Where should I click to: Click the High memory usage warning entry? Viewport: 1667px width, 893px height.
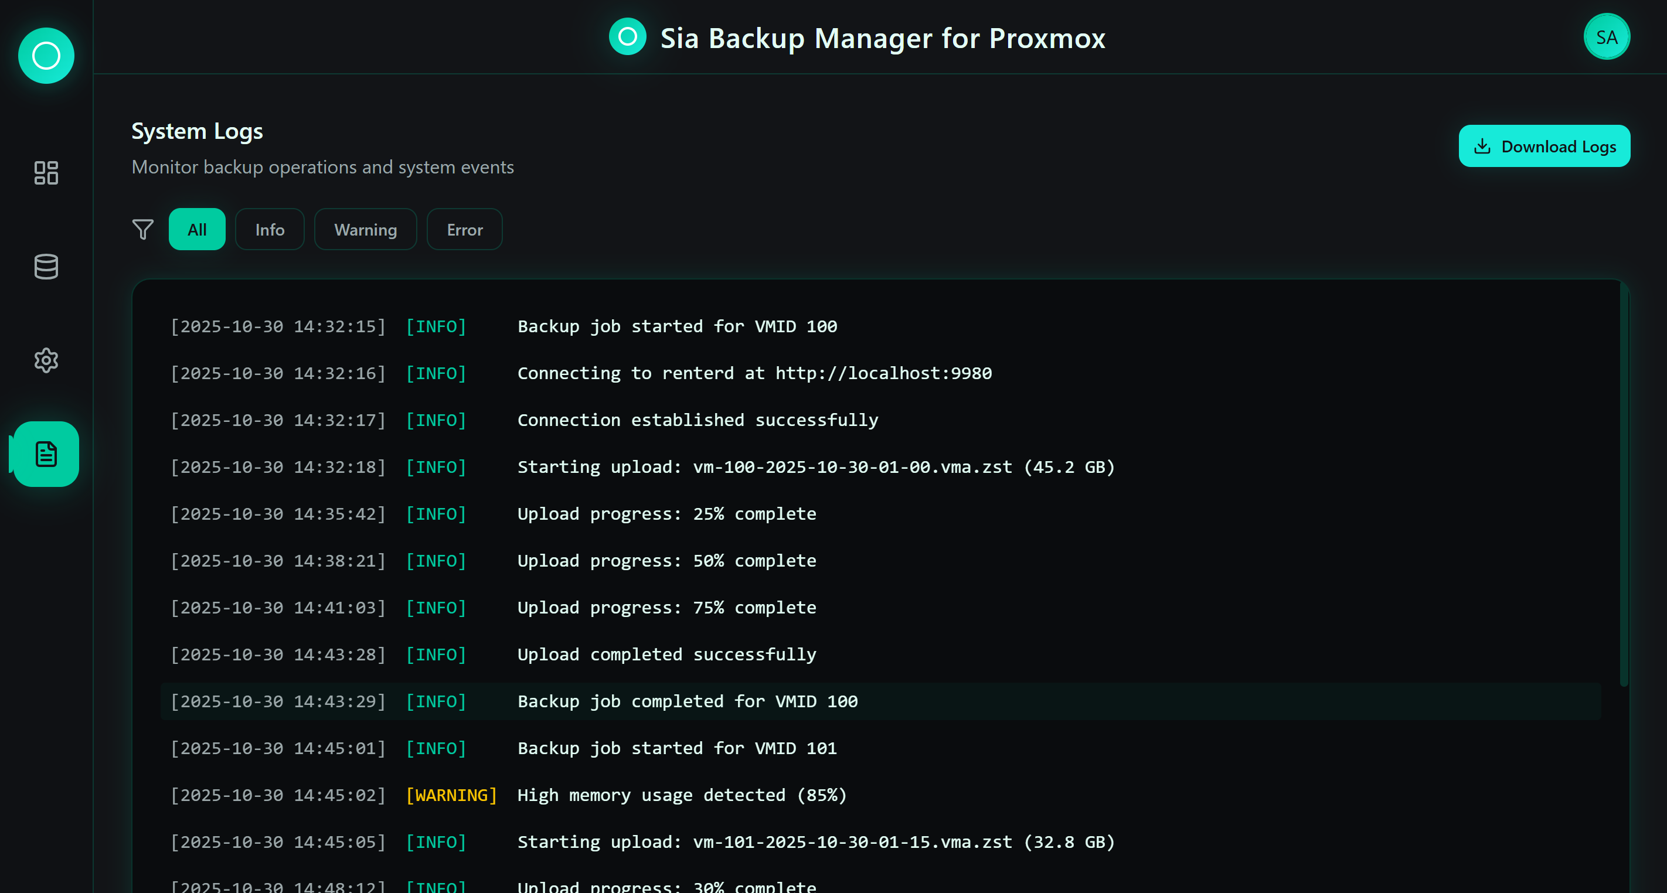tap(682, 795)
